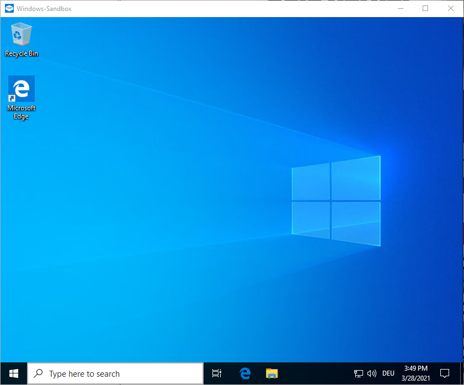This screenshot has width=464, height=385.
Task: Click the Windows logo on the wallpaper
Action: (335, 200)
